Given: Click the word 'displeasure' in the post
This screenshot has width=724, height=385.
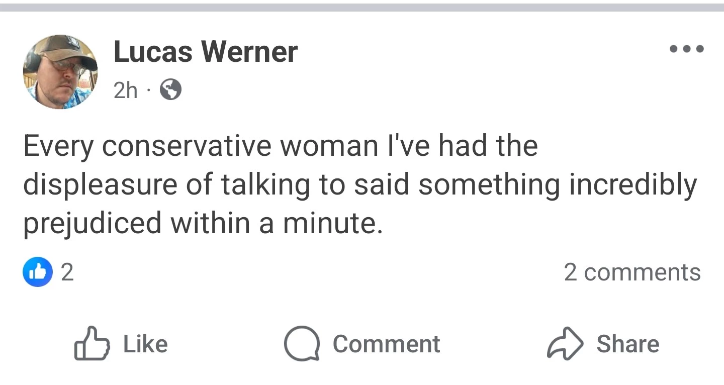Looking at the screenshot, I should (x=100, y=184).
